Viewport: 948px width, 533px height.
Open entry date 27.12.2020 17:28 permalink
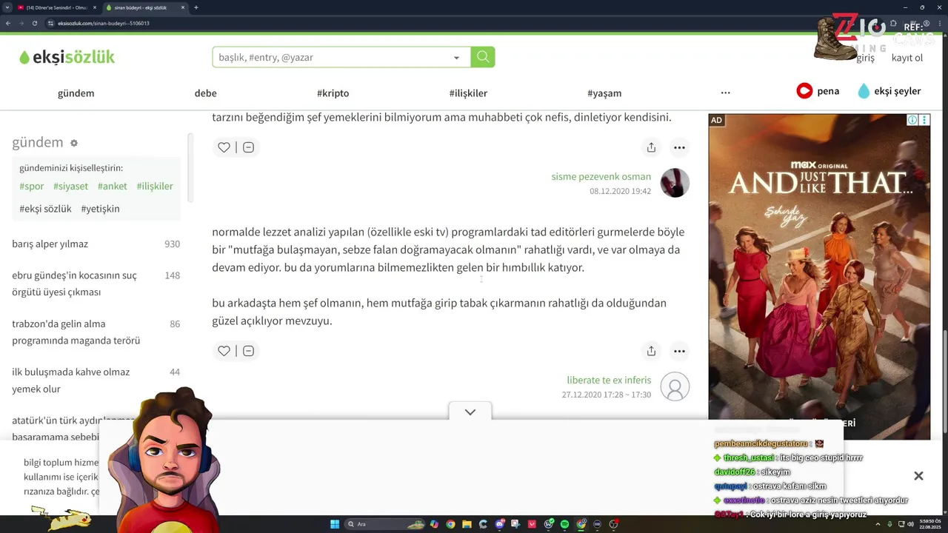606,395
